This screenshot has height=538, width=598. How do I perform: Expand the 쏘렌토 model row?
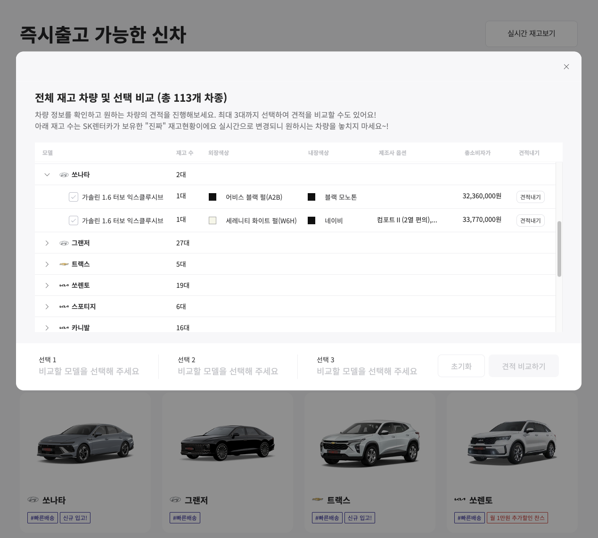[47, 285]
